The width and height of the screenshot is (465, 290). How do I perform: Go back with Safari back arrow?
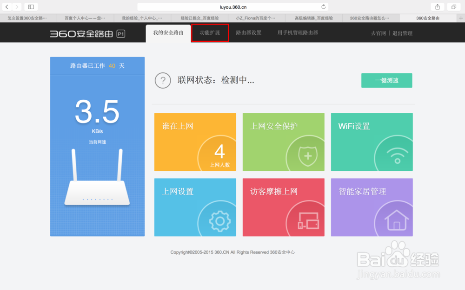[7, 6]
